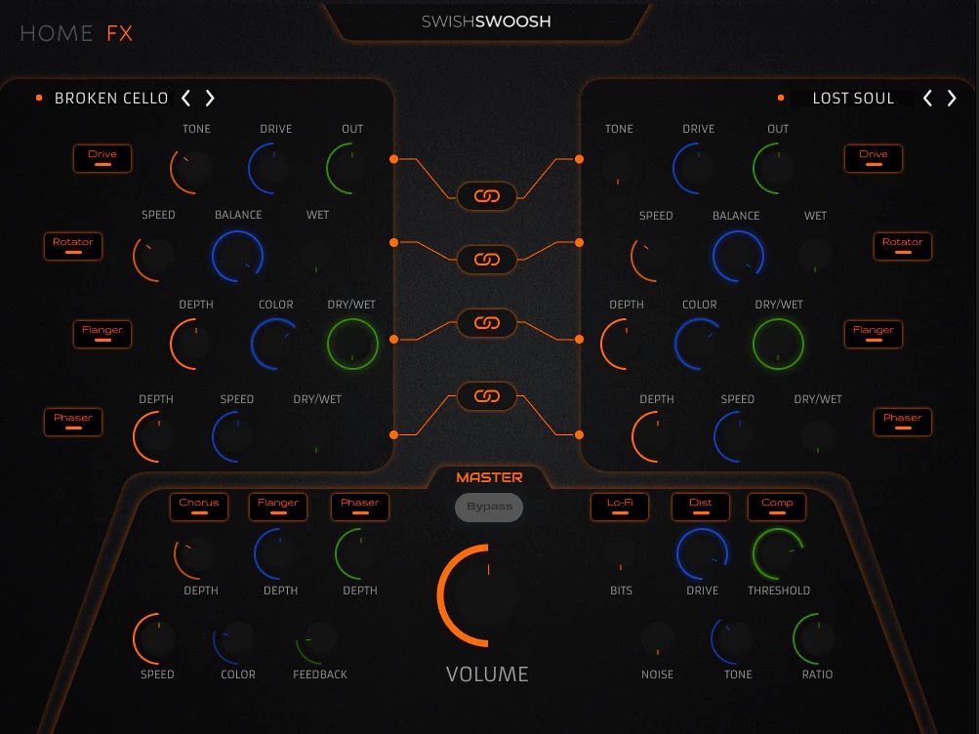Viewport: 979px width, 734px height.
Task: Click the right Rotator BALANCE knob
Action: (739, 257)
